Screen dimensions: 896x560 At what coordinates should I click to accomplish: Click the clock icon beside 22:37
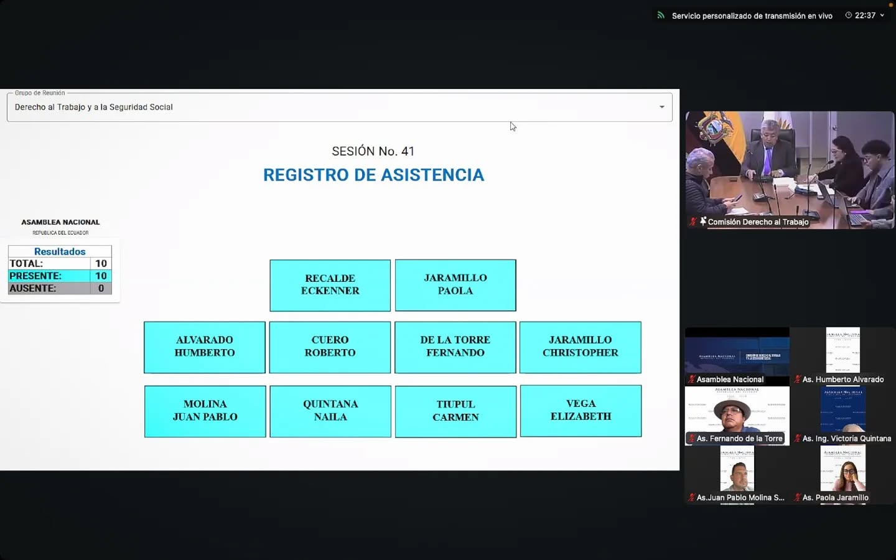pos(848,16)
